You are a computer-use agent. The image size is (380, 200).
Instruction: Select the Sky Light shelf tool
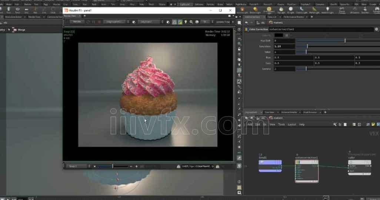[281, 10]
